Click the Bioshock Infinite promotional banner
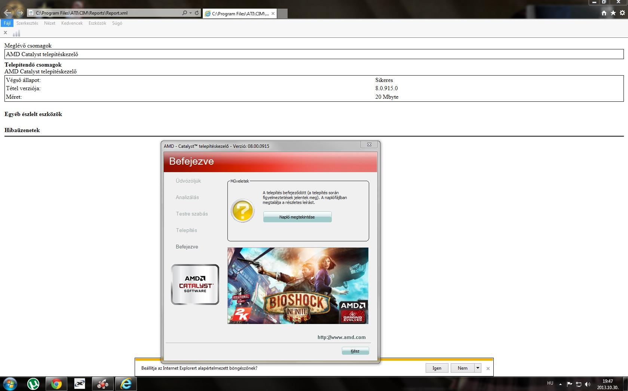 pyautogui.click(x=298, y=285)
